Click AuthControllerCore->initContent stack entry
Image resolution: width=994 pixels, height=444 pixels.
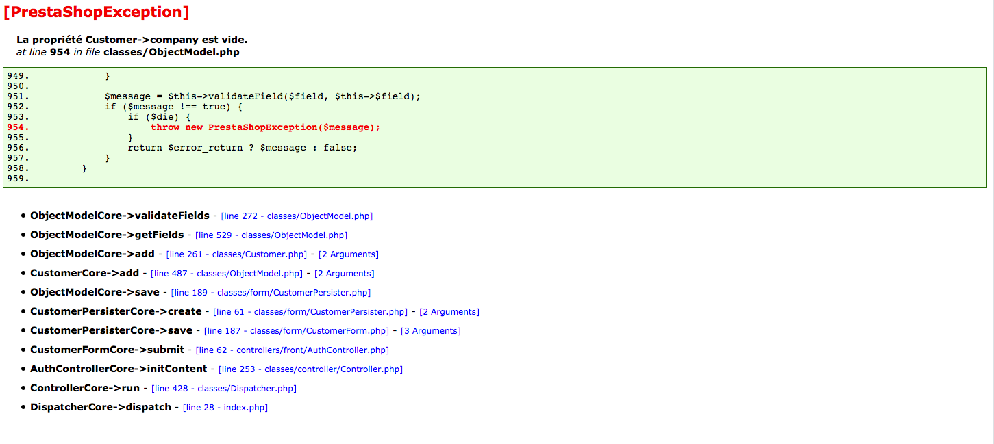click(119, 369)
